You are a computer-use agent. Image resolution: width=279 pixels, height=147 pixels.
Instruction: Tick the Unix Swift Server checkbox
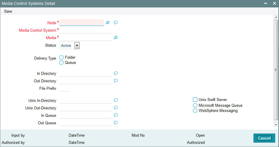(195, 100)
